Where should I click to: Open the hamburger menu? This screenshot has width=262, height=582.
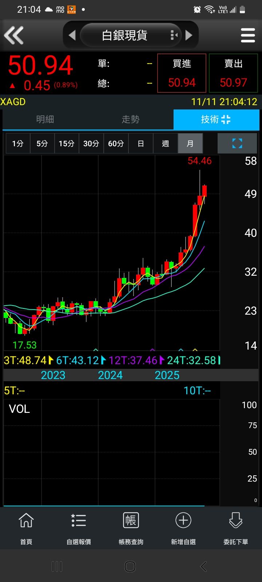pyautogui.click(x=248, y=35)
